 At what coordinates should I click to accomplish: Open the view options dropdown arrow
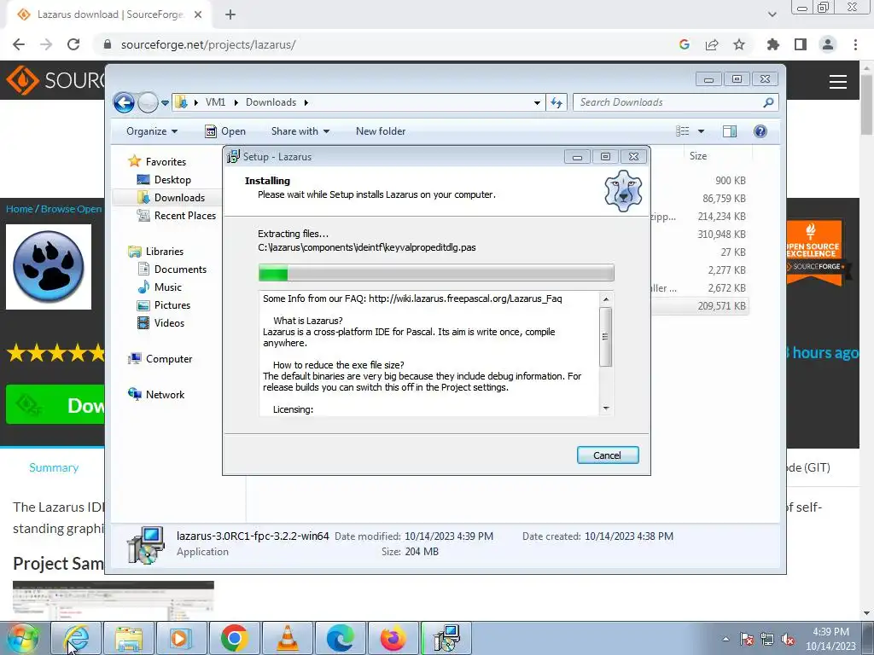(702, 131)
